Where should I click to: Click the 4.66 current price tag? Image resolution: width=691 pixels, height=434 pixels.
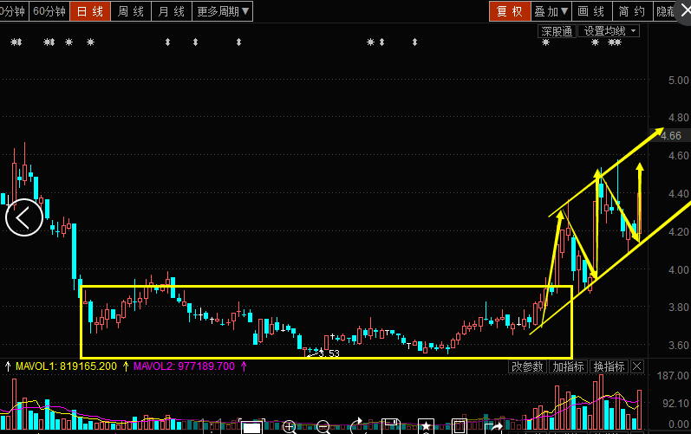(671, 135)
